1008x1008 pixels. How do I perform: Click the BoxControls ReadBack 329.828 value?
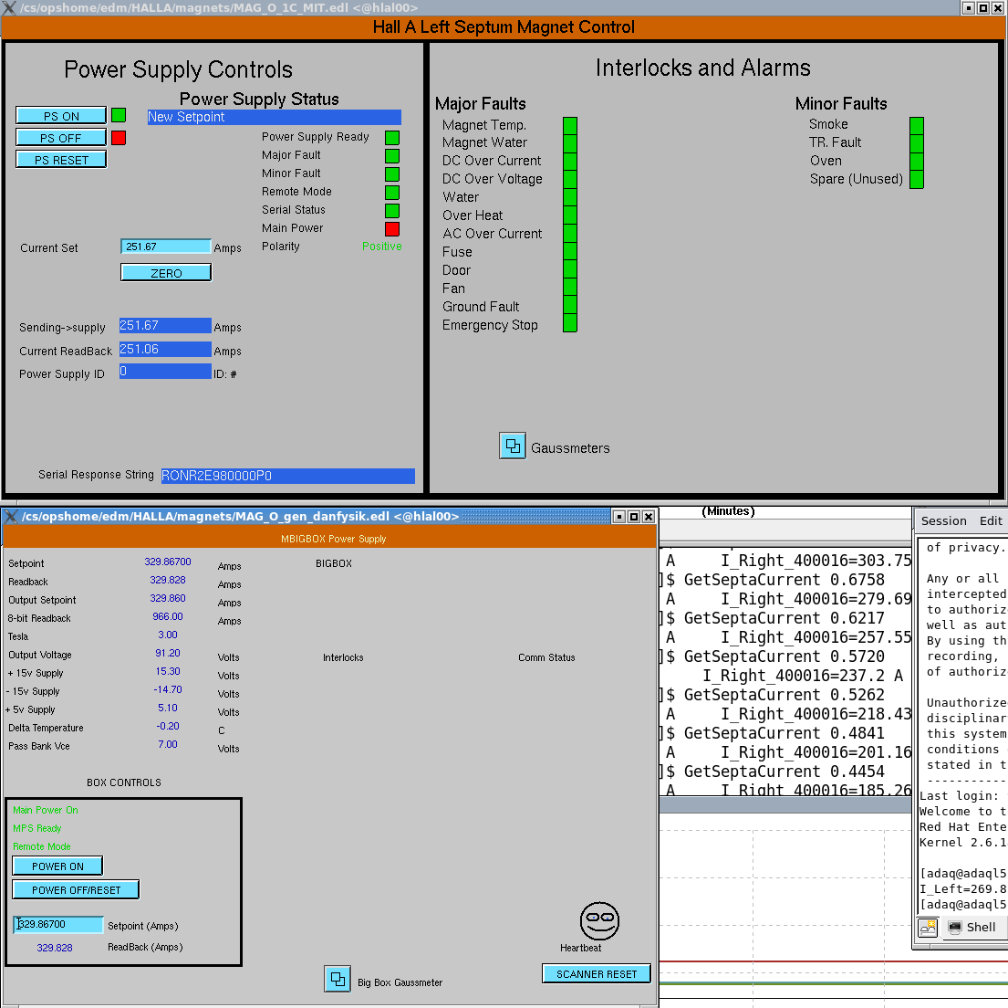click(x=55, y=948)
